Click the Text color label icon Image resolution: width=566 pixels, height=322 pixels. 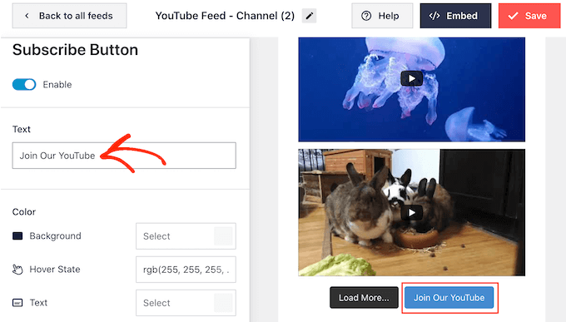point(17,303)
